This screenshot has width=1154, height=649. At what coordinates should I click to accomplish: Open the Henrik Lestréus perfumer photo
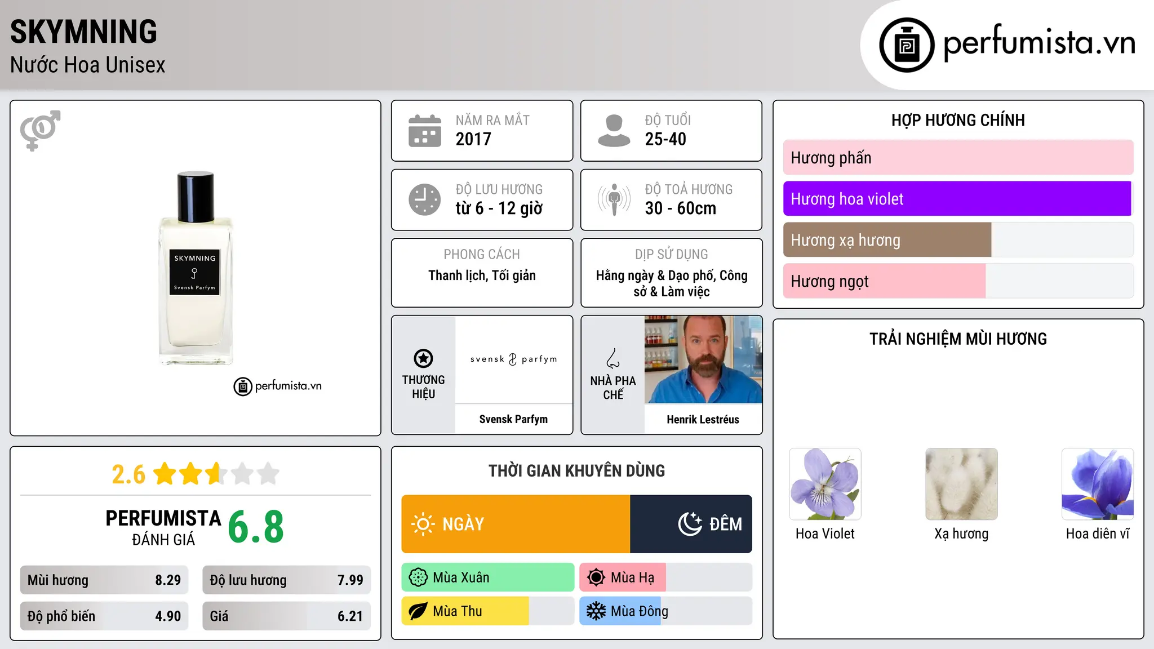click(703, 359)
